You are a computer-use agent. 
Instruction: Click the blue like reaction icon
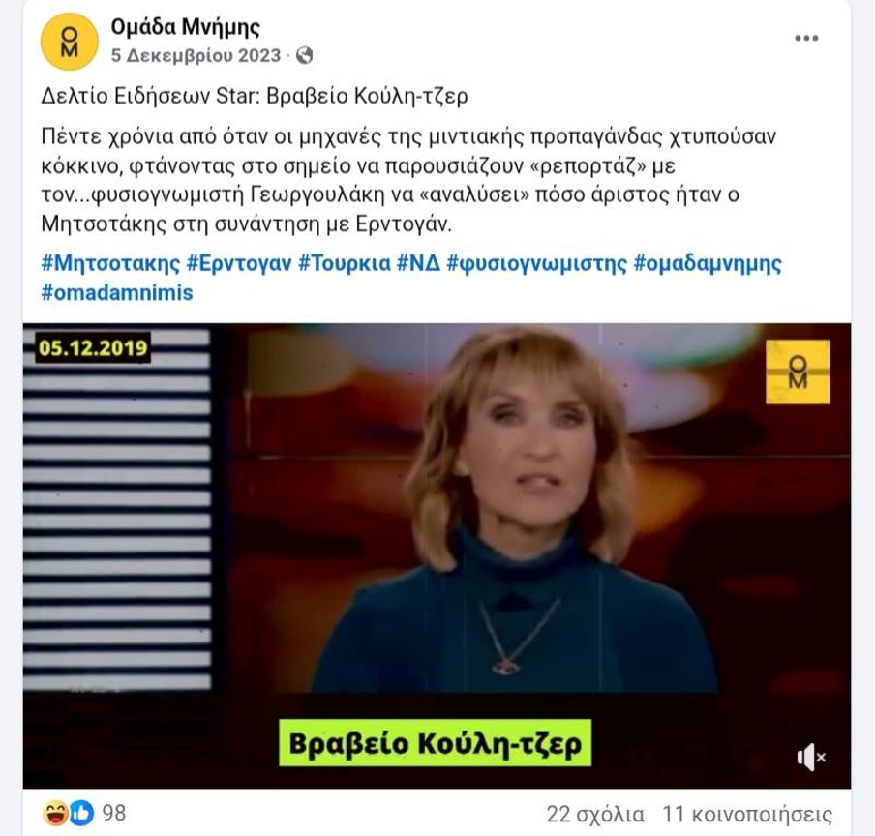(81, 813)
